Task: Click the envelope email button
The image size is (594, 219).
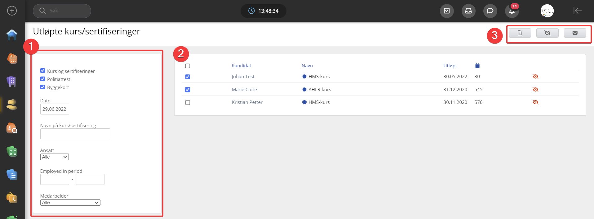Action: [x=575, y=33]
